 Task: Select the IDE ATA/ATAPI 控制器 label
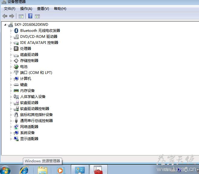tap(39, 43)
